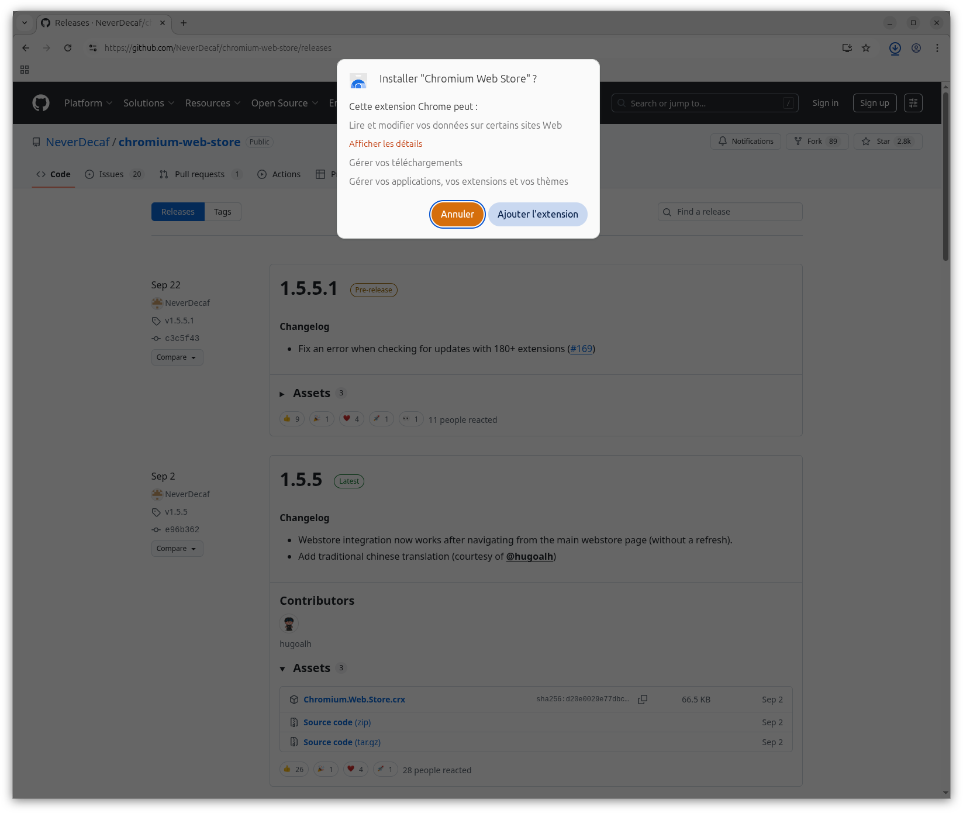The width and height of the screenshot is (963, 813).
Task: Toggle rocket reaction on 1.5.5.1 release
Action: (381, 419)
